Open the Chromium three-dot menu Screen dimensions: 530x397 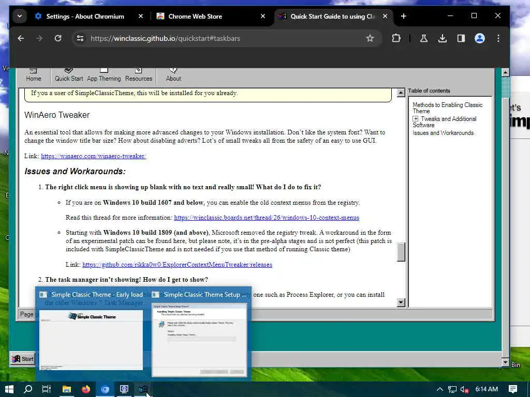tap(498, 38)
